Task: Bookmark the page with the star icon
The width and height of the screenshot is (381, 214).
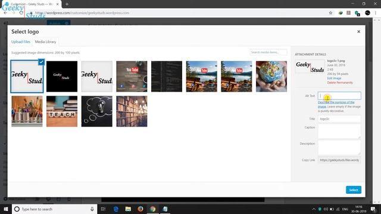Action: (330, 13)
